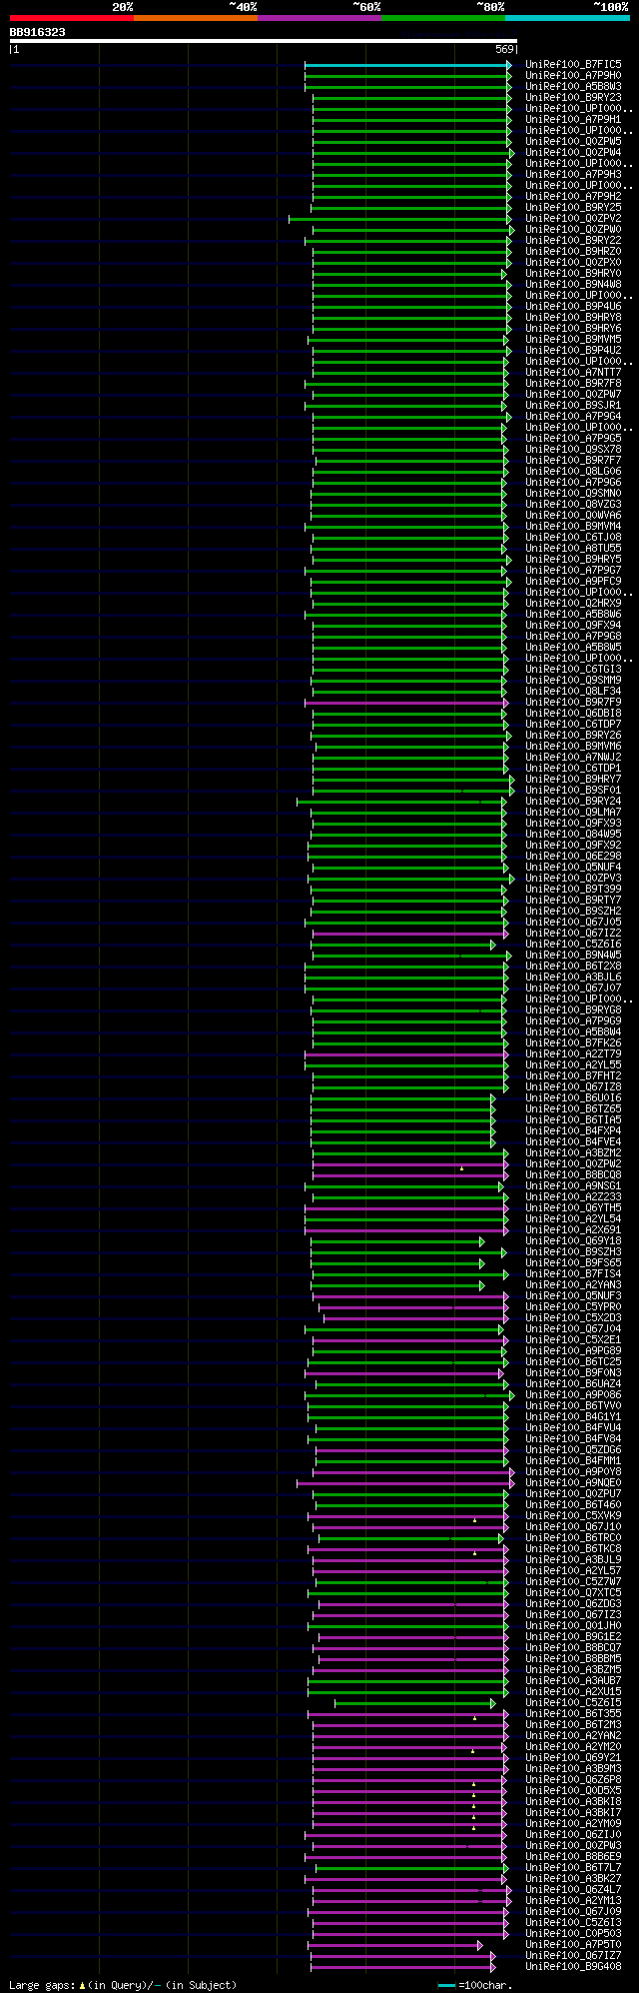
Task: Select the BB916323 query label
Action: pyautogui.click(x=38, y=32)
